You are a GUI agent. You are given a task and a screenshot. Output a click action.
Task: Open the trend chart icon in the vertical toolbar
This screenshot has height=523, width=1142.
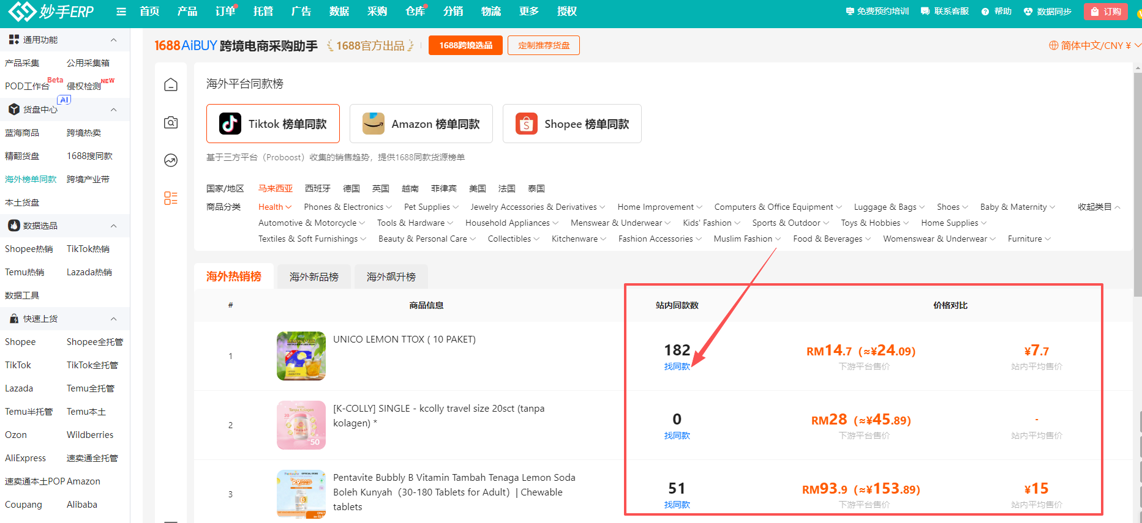[x=171, y=160]
